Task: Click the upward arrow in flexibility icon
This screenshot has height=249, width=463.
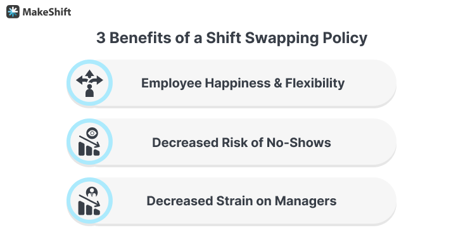Action: [x=89, y=74]
